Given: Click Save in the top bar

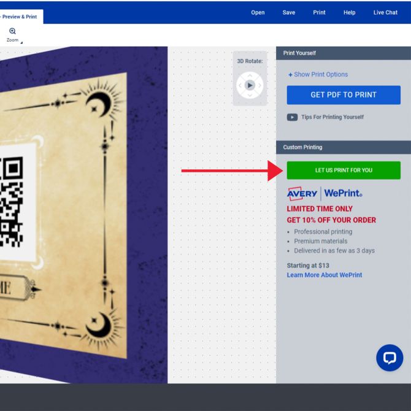Looking at the screenshot, I should pos(288,12).
